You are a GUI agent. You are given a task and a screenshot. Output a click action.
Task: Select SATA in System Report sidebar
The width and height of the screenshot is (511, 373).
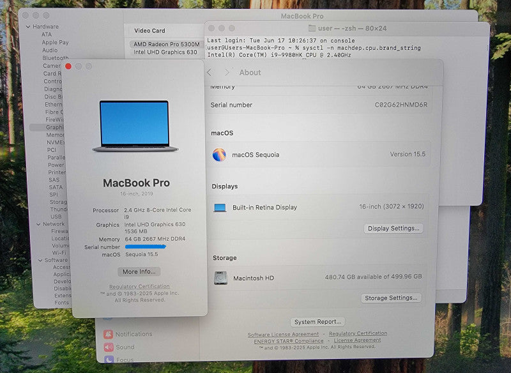coord(56,187)
